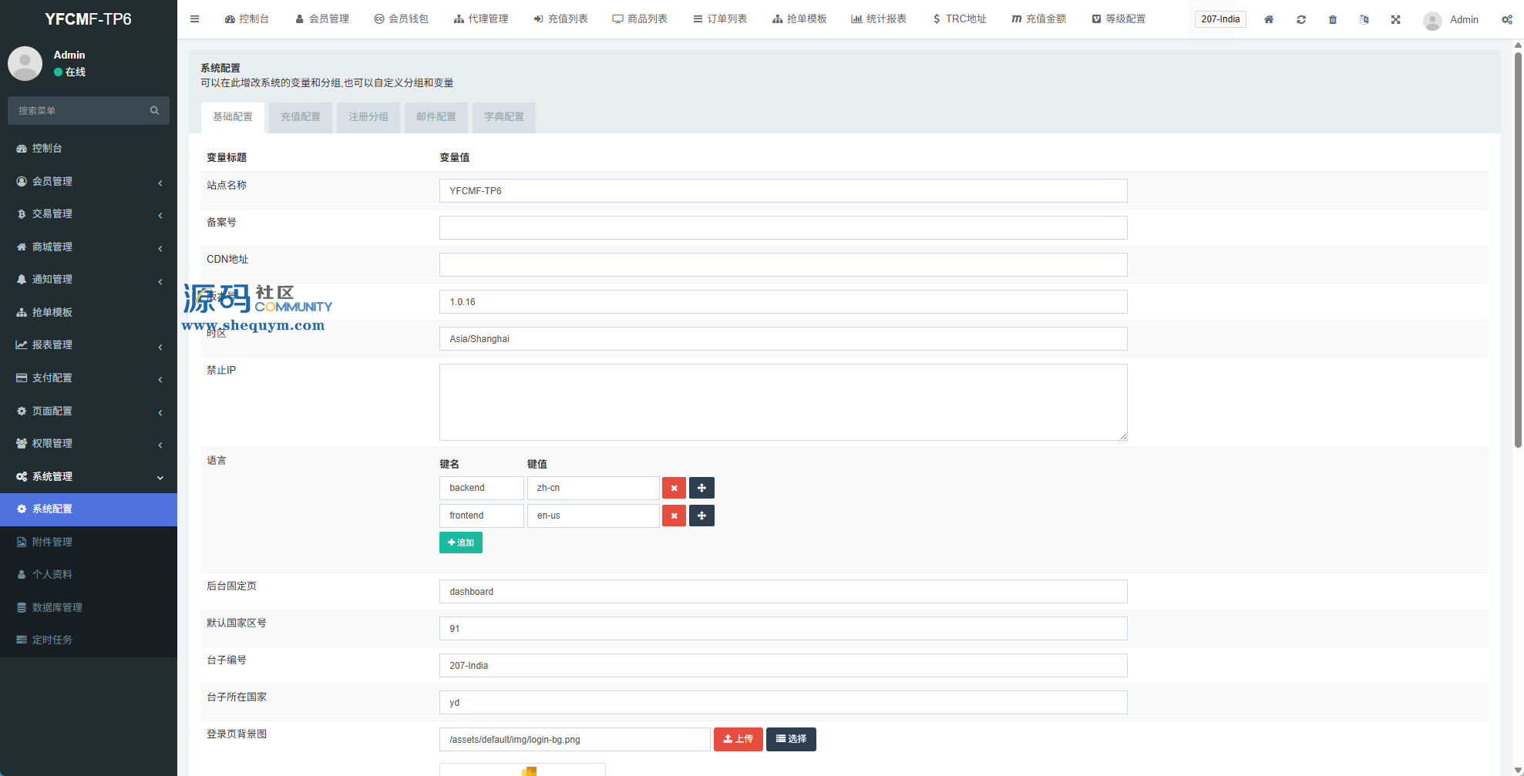Expand the 会员管理 sidebar menu
This screenshot has height=776, width=1524.
(89, 181)
